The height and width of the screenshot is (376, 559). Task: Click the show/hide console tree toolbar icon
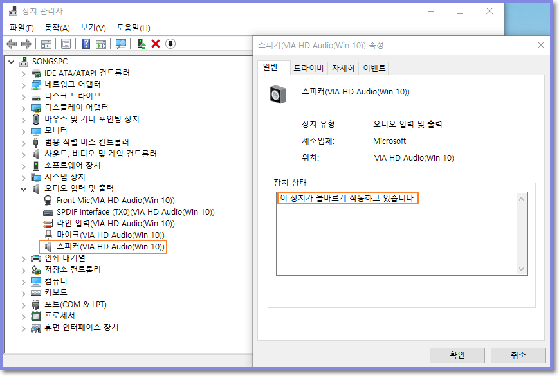(x=46, y=44)
